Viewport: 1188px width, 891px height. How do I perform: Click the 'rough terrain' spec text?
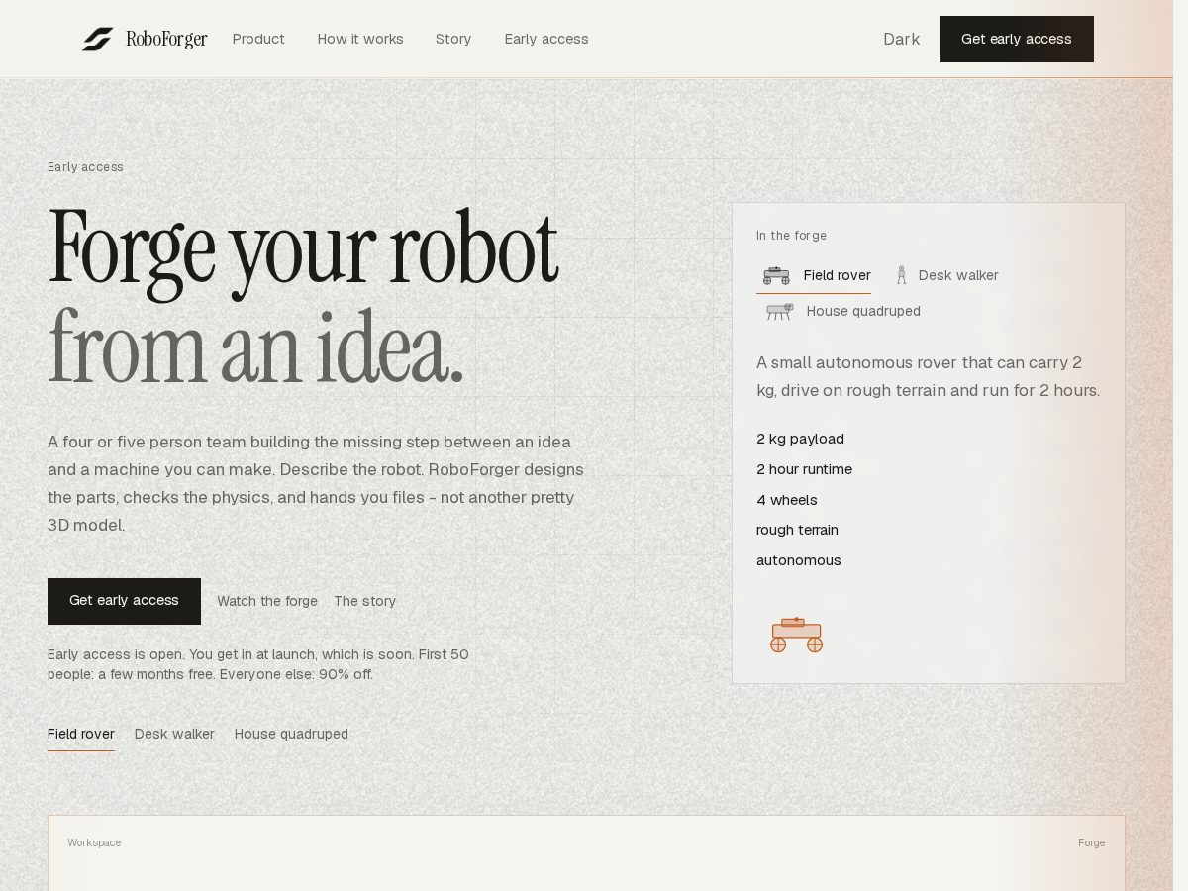pyautogui.click(x=797, y=530)
